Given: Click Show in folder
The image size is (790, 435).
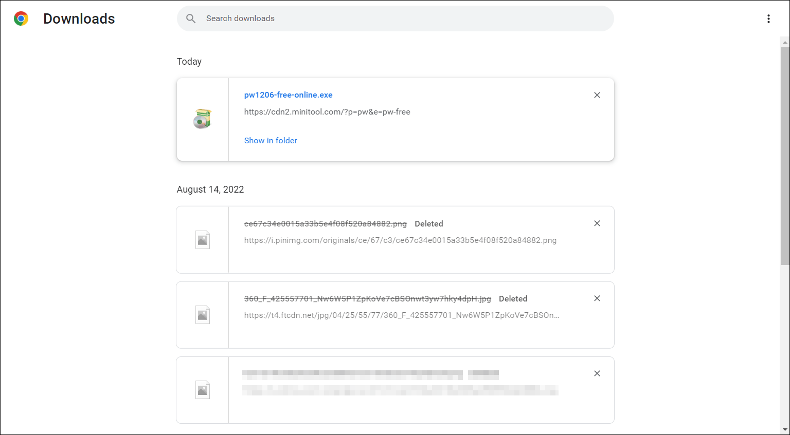Looking at the screenshot, I should click(x=271, y=140).
